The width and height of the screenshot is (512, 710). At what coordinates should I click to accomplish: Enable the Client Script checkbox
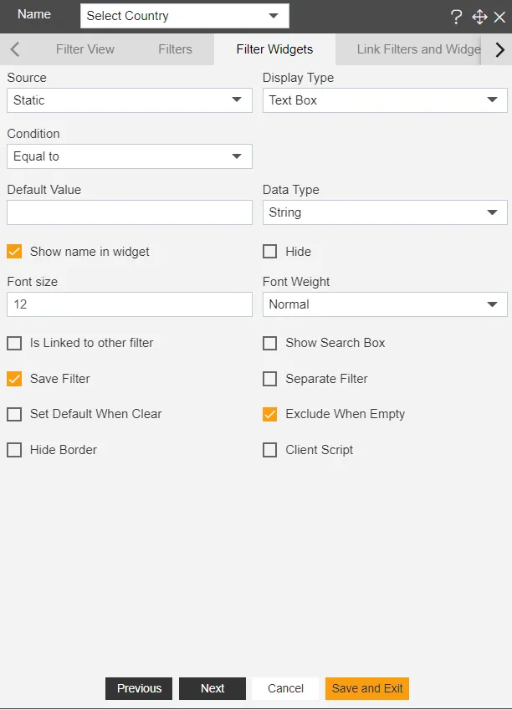click(270, 450)
